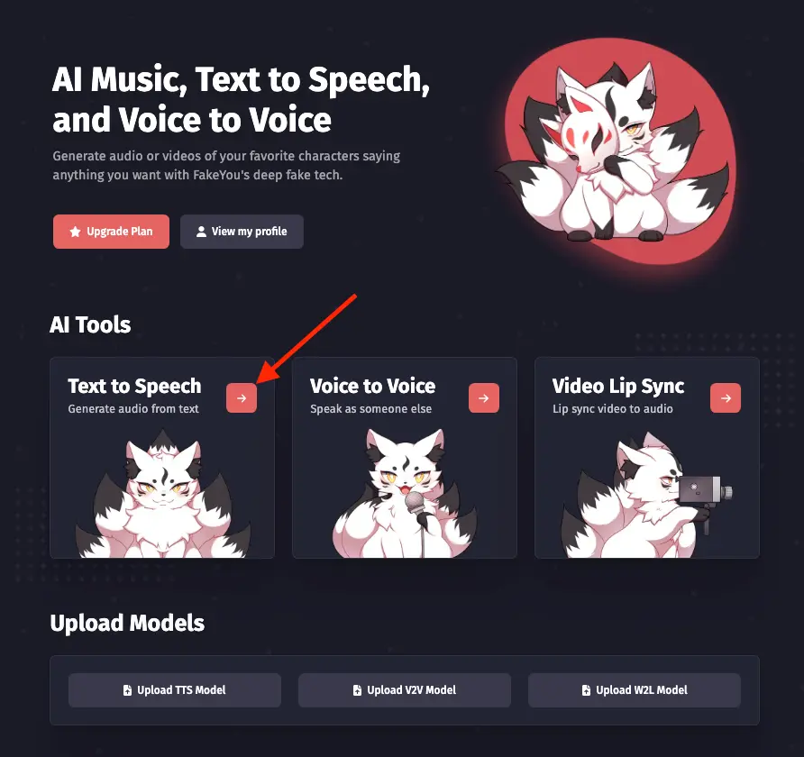This screenshot has width=804, height=757.
Task: Select the Upload TTS Model button
Action: pos(175,689)
